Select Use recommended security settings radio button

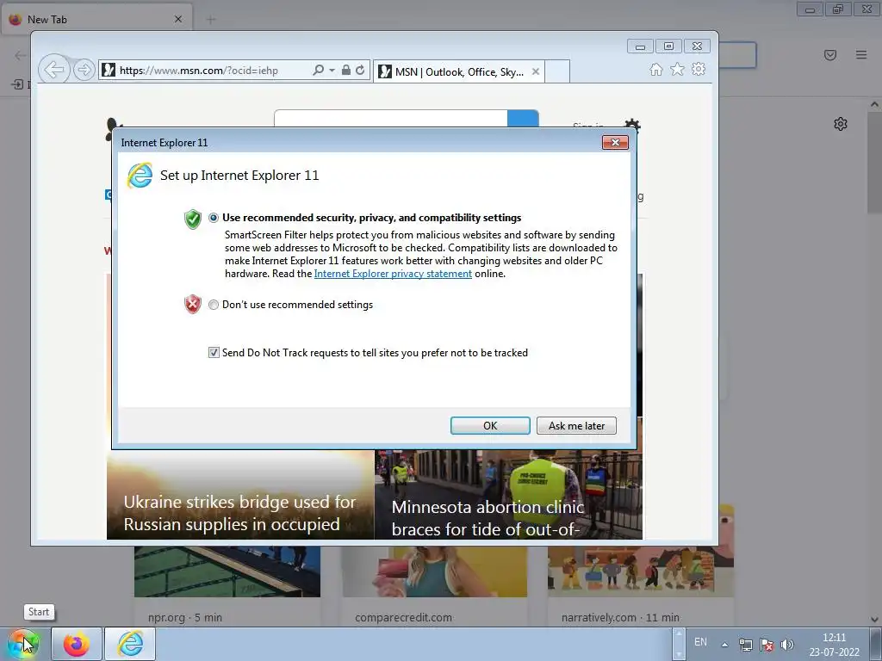coord(214,218)
